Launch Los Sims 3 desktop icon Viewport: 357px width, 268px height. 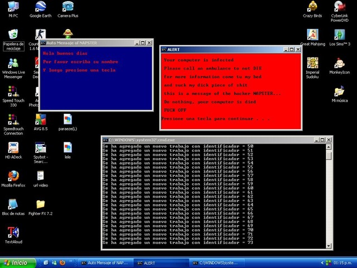340,37
